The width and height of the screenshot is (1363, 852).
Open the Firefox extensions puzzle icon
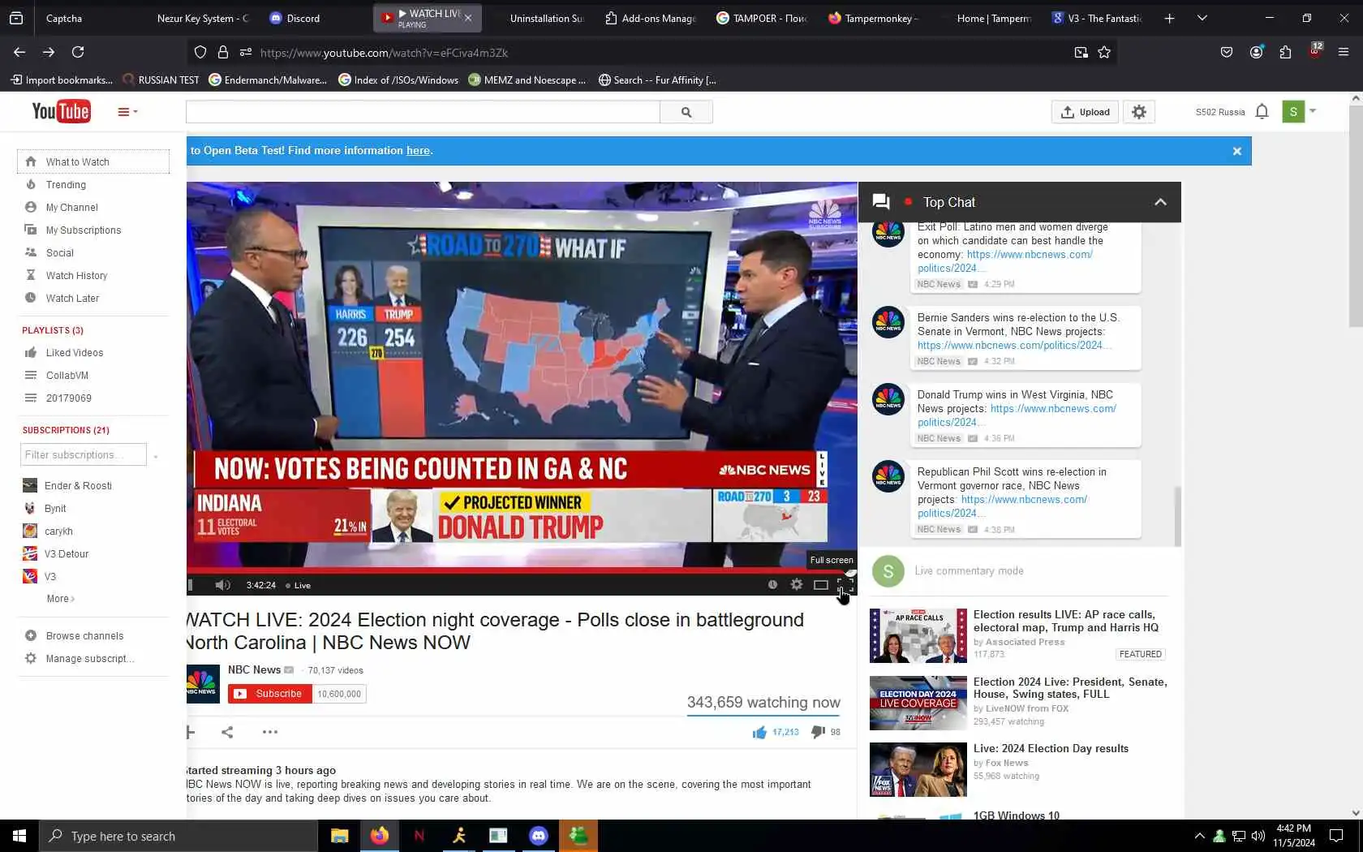click(1285, 53)
